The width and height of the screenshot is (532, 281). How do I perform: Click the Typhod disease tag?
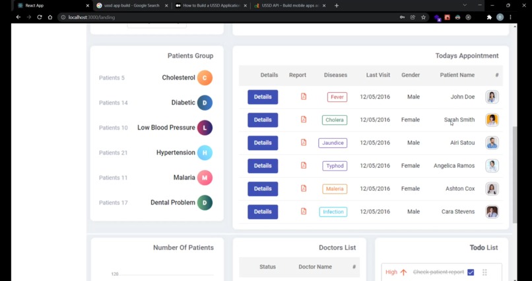pyautogui.click(x=335, y=166)
